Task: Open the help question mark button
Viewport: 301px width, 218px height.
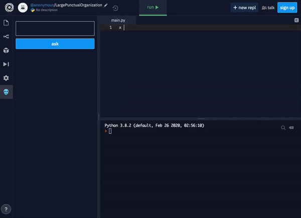Action: pyautogui.click(x=6, y=209)
